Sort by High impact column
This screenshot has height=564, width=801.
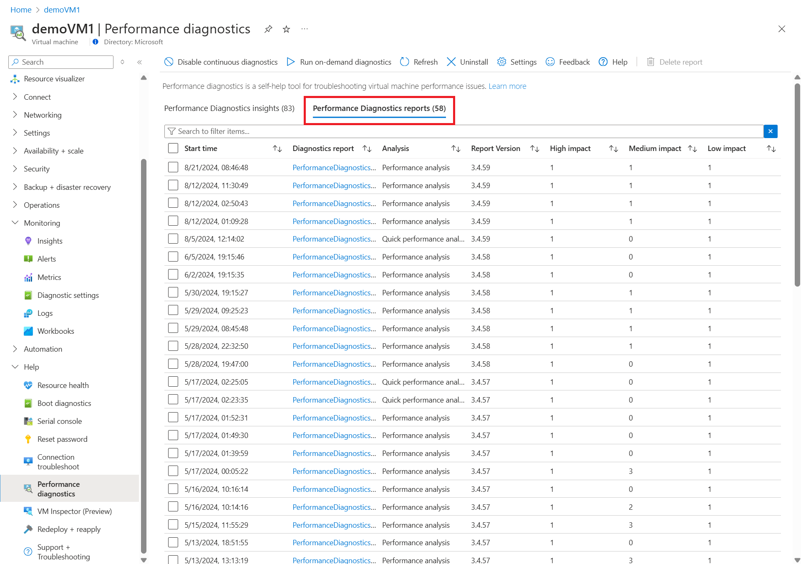[613, 149]
